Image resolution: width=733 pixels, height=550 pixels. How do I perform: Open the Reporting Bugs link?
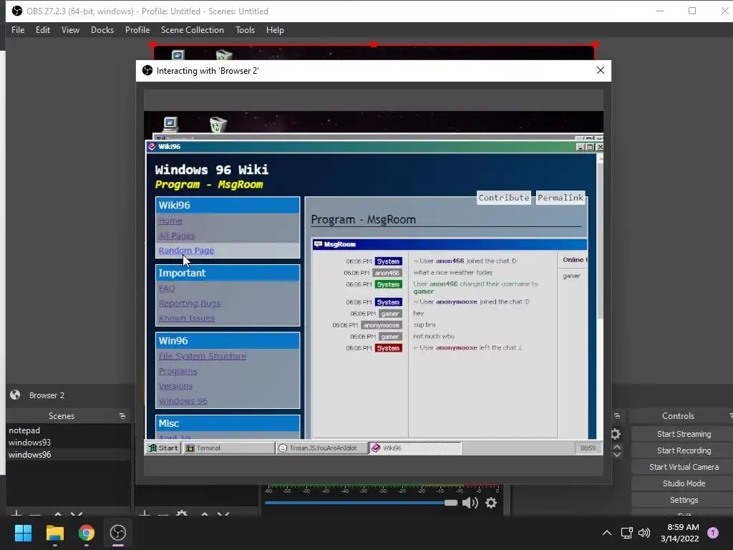coord(189,303)
